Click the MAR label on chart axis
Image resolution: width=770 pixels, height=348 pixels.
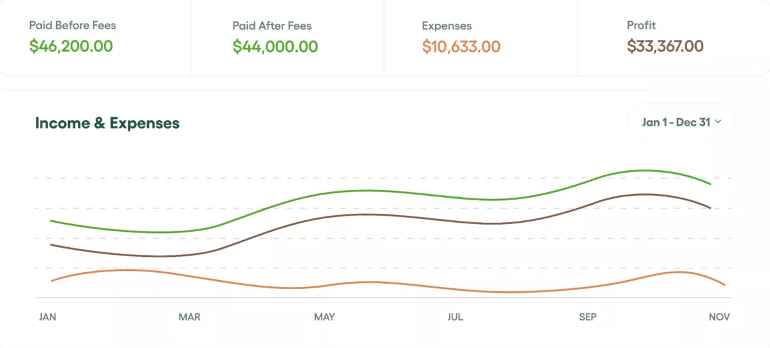[189, 317]
